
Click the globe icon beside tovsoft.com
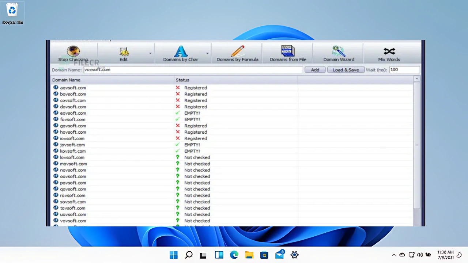(x=56, y=208)
